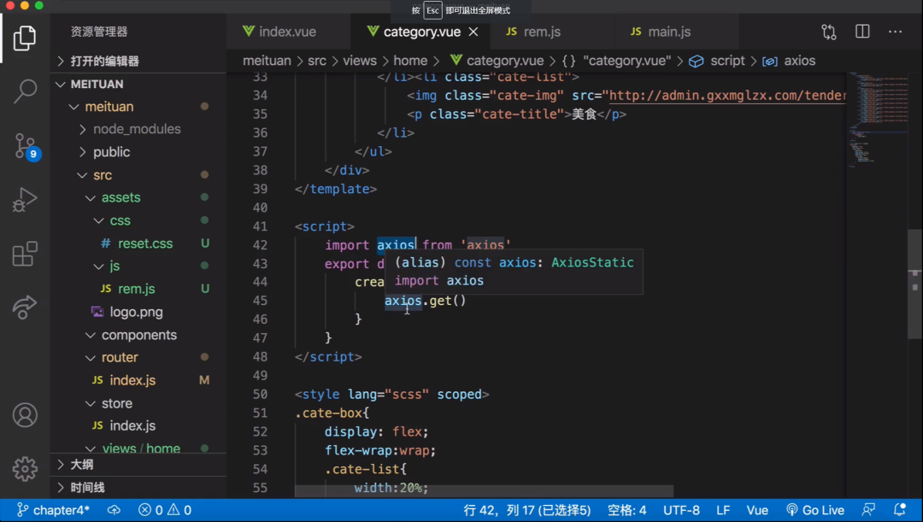Collapse the MEITUAN workspace section
The image size is (923, 522).
point(138,85)
